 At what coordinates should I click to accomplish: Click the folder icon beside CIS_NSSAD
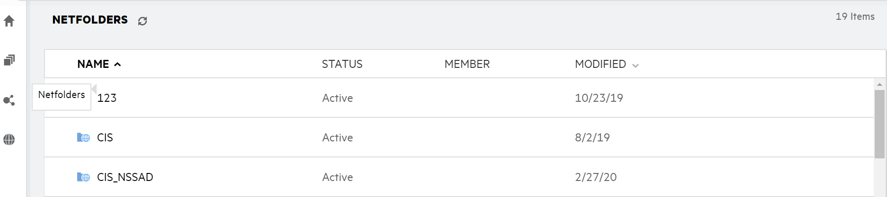[x=83, y=177]
